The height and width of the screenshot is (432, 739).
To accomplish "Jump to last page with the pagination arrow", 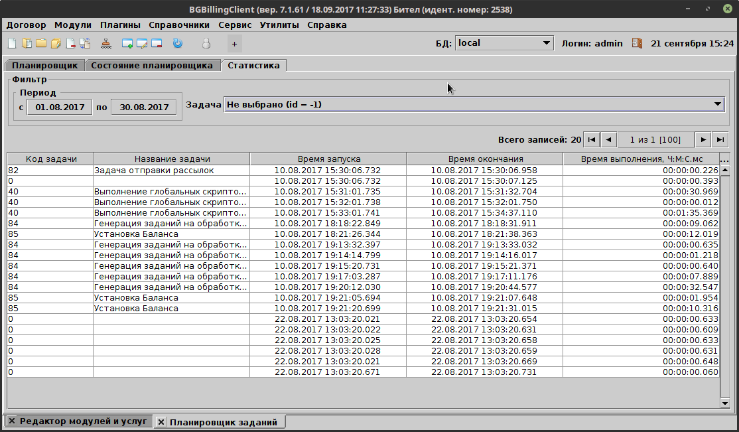I will [720, 139].
